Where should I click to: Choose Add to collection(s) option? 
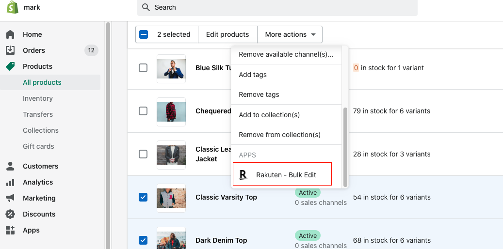click(x=286, y=115)
